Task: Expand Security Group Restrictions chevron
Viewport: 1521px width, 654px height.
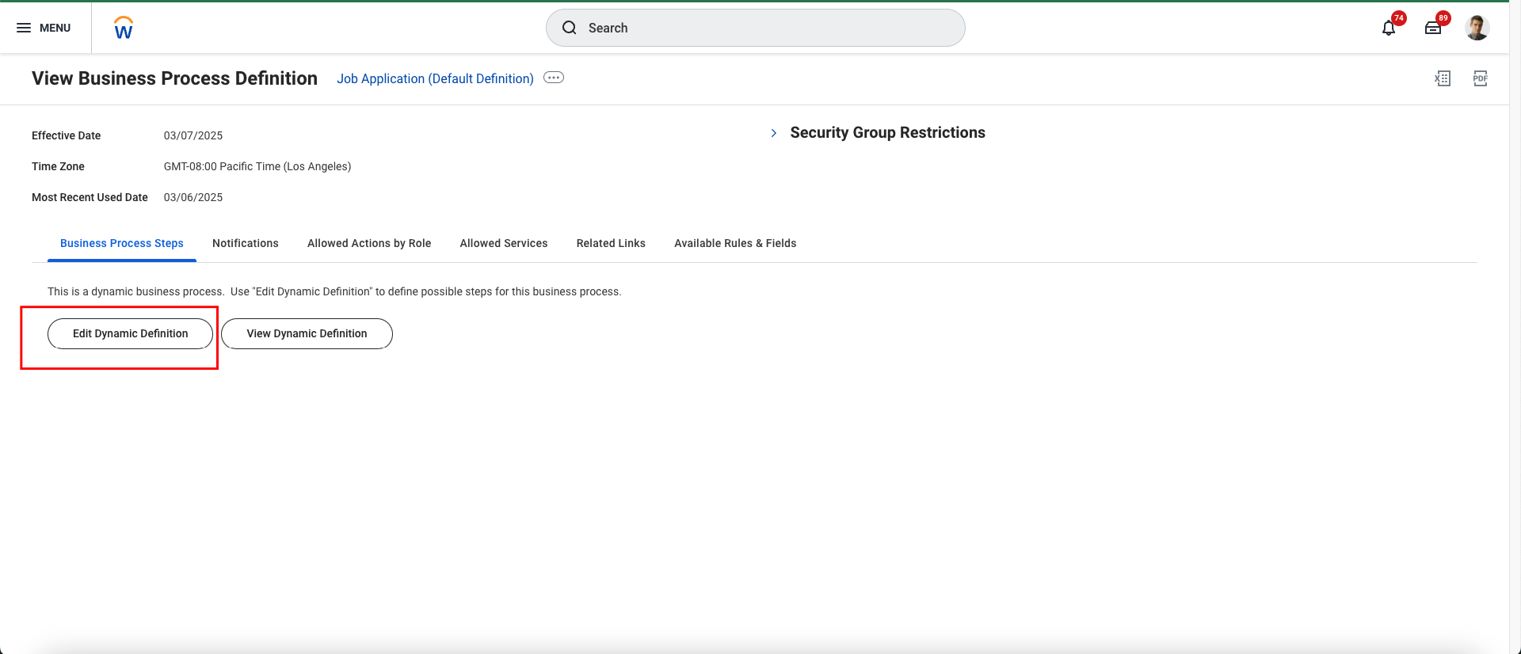Action: (774, 133)
